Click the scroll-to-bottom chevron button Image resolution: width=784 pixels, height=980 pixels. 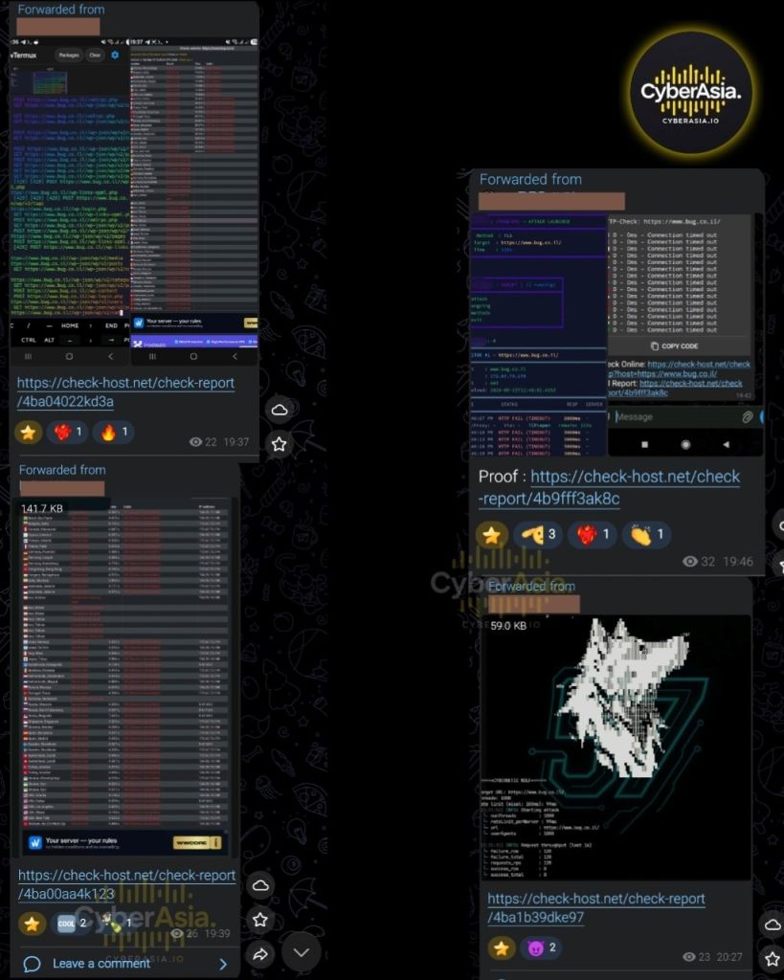click(302, 952)
